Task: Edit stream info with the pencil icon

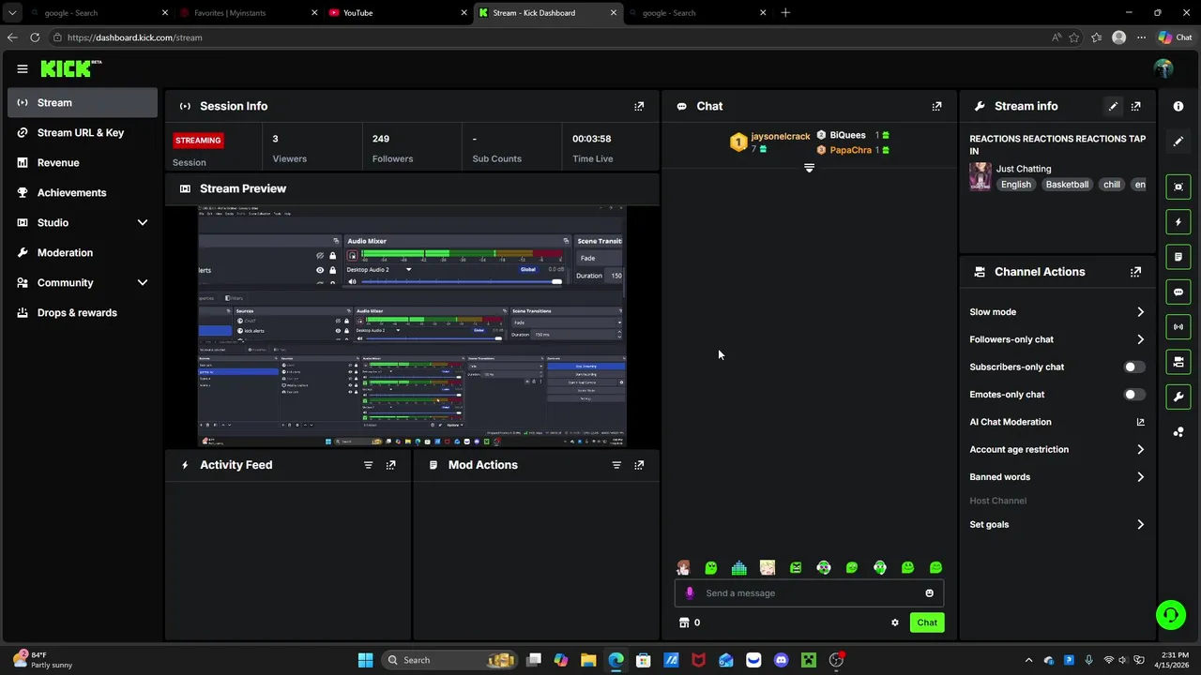Action: coord(1113,106)
